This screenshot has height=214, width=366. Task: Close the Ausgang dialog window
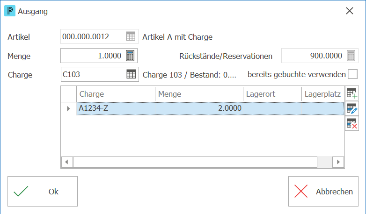pos(350,11)
